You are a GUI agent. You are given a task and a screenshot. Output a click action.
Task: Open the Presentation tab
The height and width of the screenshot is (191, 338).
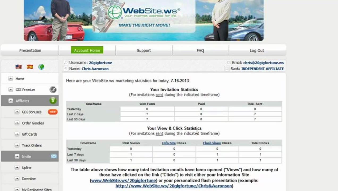tap(30, 50)
